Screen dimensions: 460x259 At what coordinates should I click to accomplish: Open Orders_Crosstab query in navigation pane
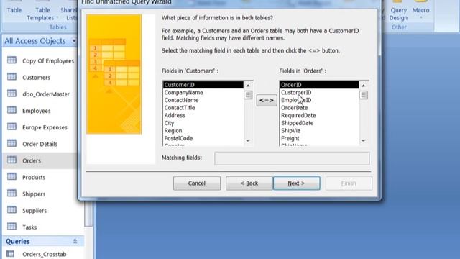pyautogui.click(x=45, y=254)
